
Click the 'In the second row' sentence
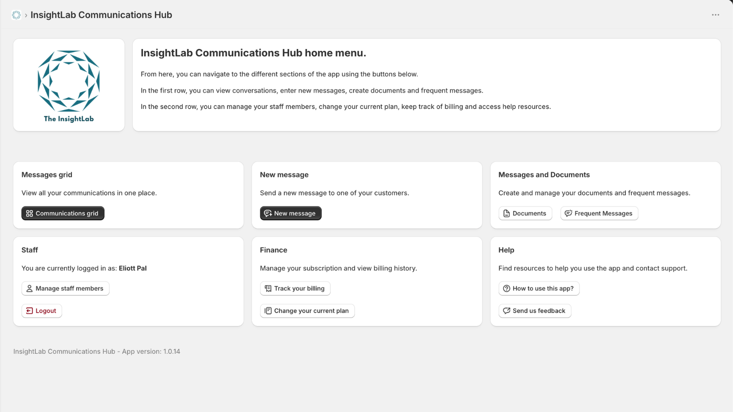coord(346,107)
